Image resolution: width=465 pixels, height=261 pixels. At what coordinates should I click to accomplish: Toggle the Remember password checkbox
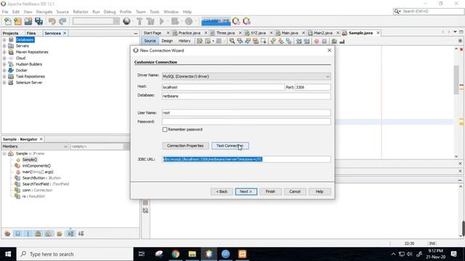click(165, 129)
